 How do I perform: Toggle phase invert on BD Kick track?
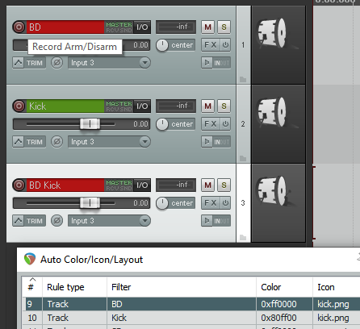(x=57, y=221)
